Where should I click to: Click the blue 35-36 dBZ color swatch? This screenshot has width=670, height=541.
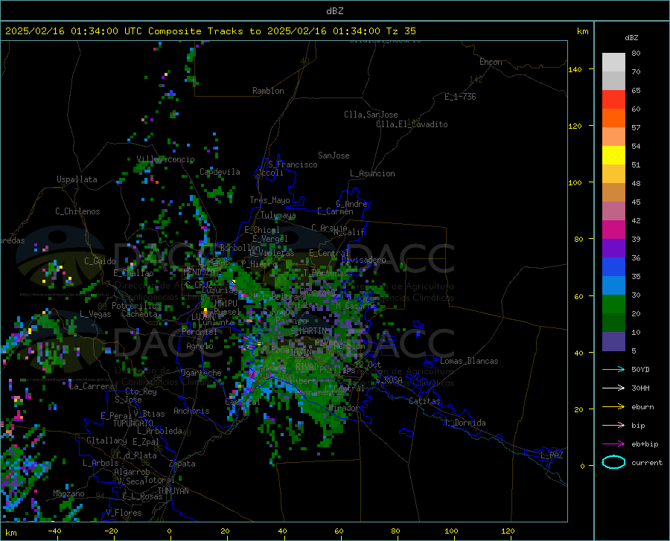[x=613, y=267]
